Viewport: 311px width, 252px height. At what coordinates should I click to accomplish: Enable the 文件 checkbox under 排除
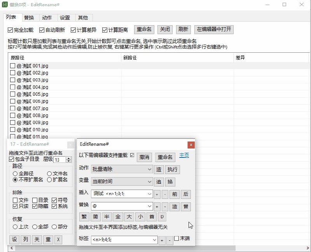click(15, 200)
